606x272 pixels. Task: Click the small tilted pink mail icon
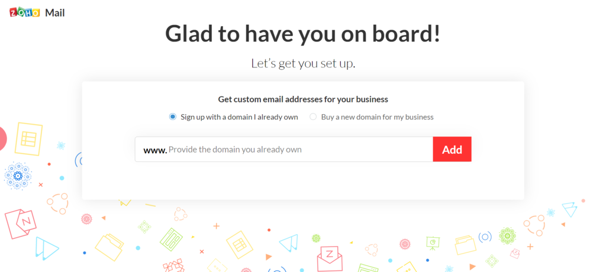click(515, 253)
